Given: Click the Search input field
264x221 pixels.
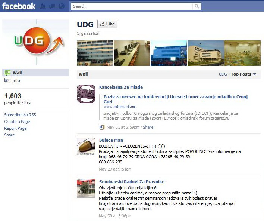Looking at the screenshot, I should (x=132, y=6).
